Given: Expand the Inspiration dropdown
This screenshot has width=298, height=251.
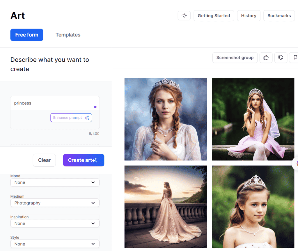Looking at the screenshot, I should [55, 223].
